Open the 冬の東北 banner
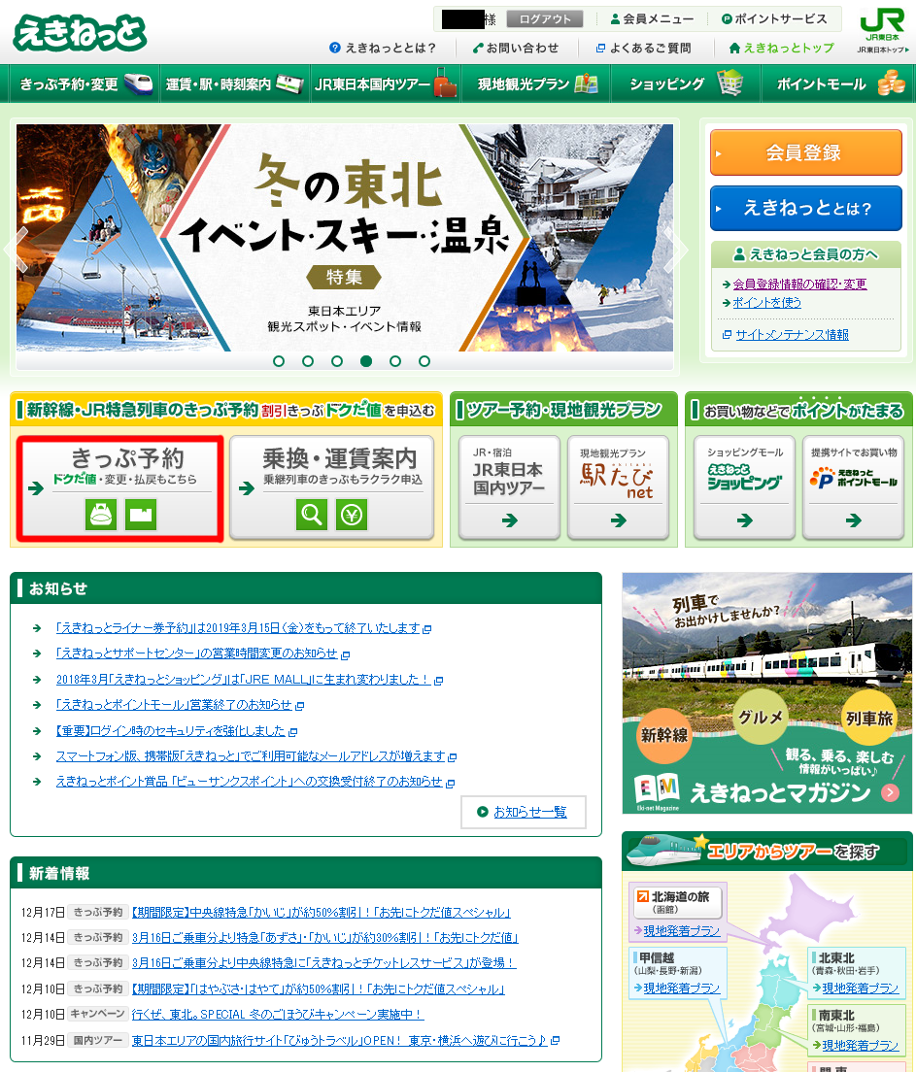The width and height of the screenshot is (916, 1072). pyautogui.click(x=345, y=237)
